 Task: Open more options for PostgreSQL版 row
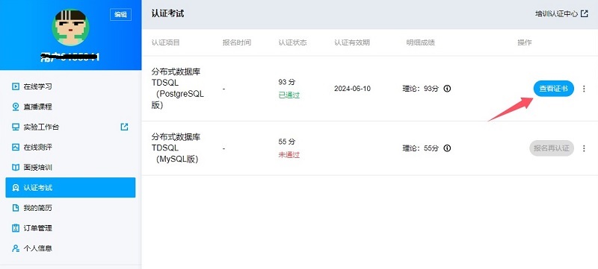tap(584, 89)
